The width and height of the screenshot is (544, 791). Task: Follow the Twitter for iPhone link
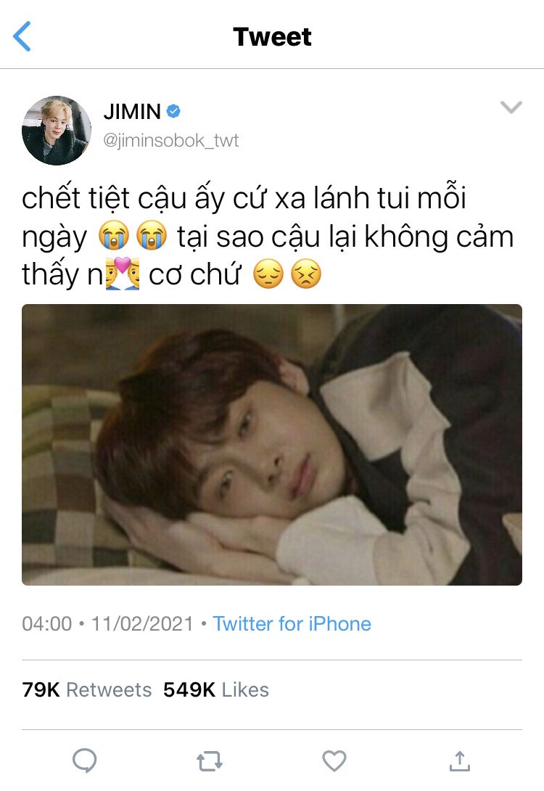pyautogui.click(x=292, y=624)
